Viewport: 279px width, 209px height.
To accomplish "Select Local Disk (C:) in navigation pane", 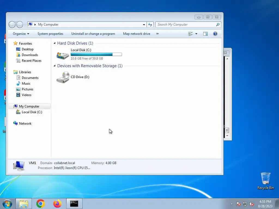I will [x=32, y=112].
